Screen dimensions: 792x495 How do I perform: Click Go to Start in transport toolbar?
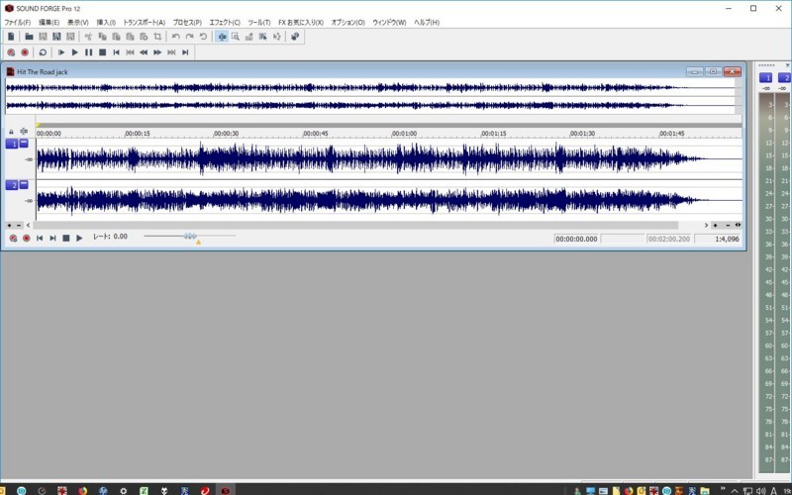coord(116,52)
